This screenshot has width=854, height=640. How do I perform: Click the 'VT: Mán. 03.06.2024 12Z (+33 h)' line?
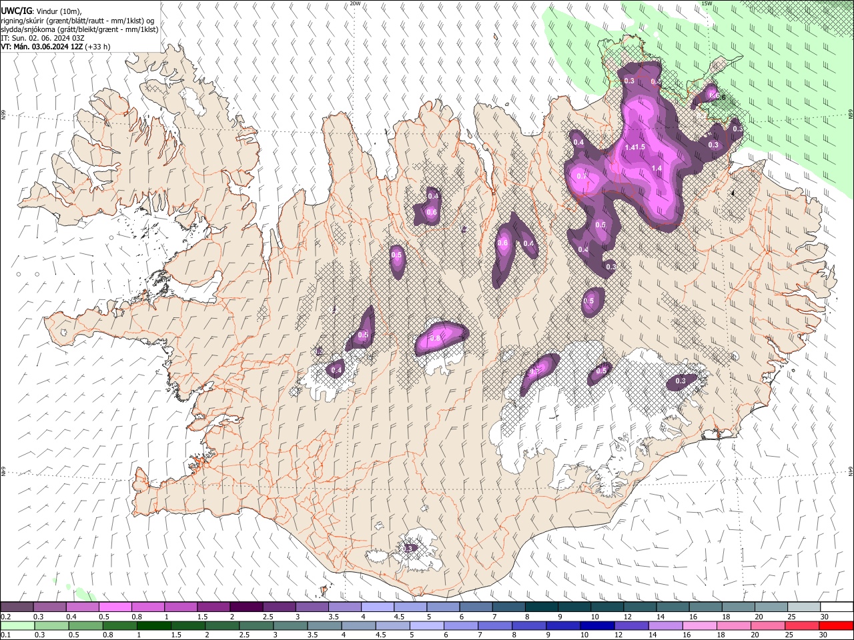click(55, 47)
